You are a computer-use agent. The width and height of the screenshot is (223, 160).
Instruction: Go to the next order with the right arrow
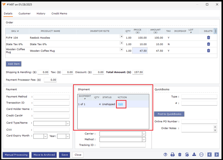point(217,155)
